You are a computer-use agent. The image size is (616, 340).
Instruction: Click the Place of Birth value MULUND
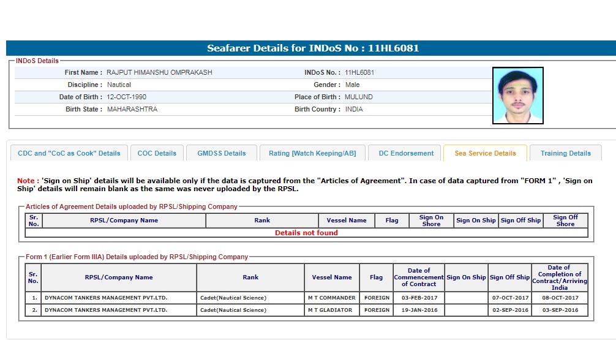coord(359,97)
